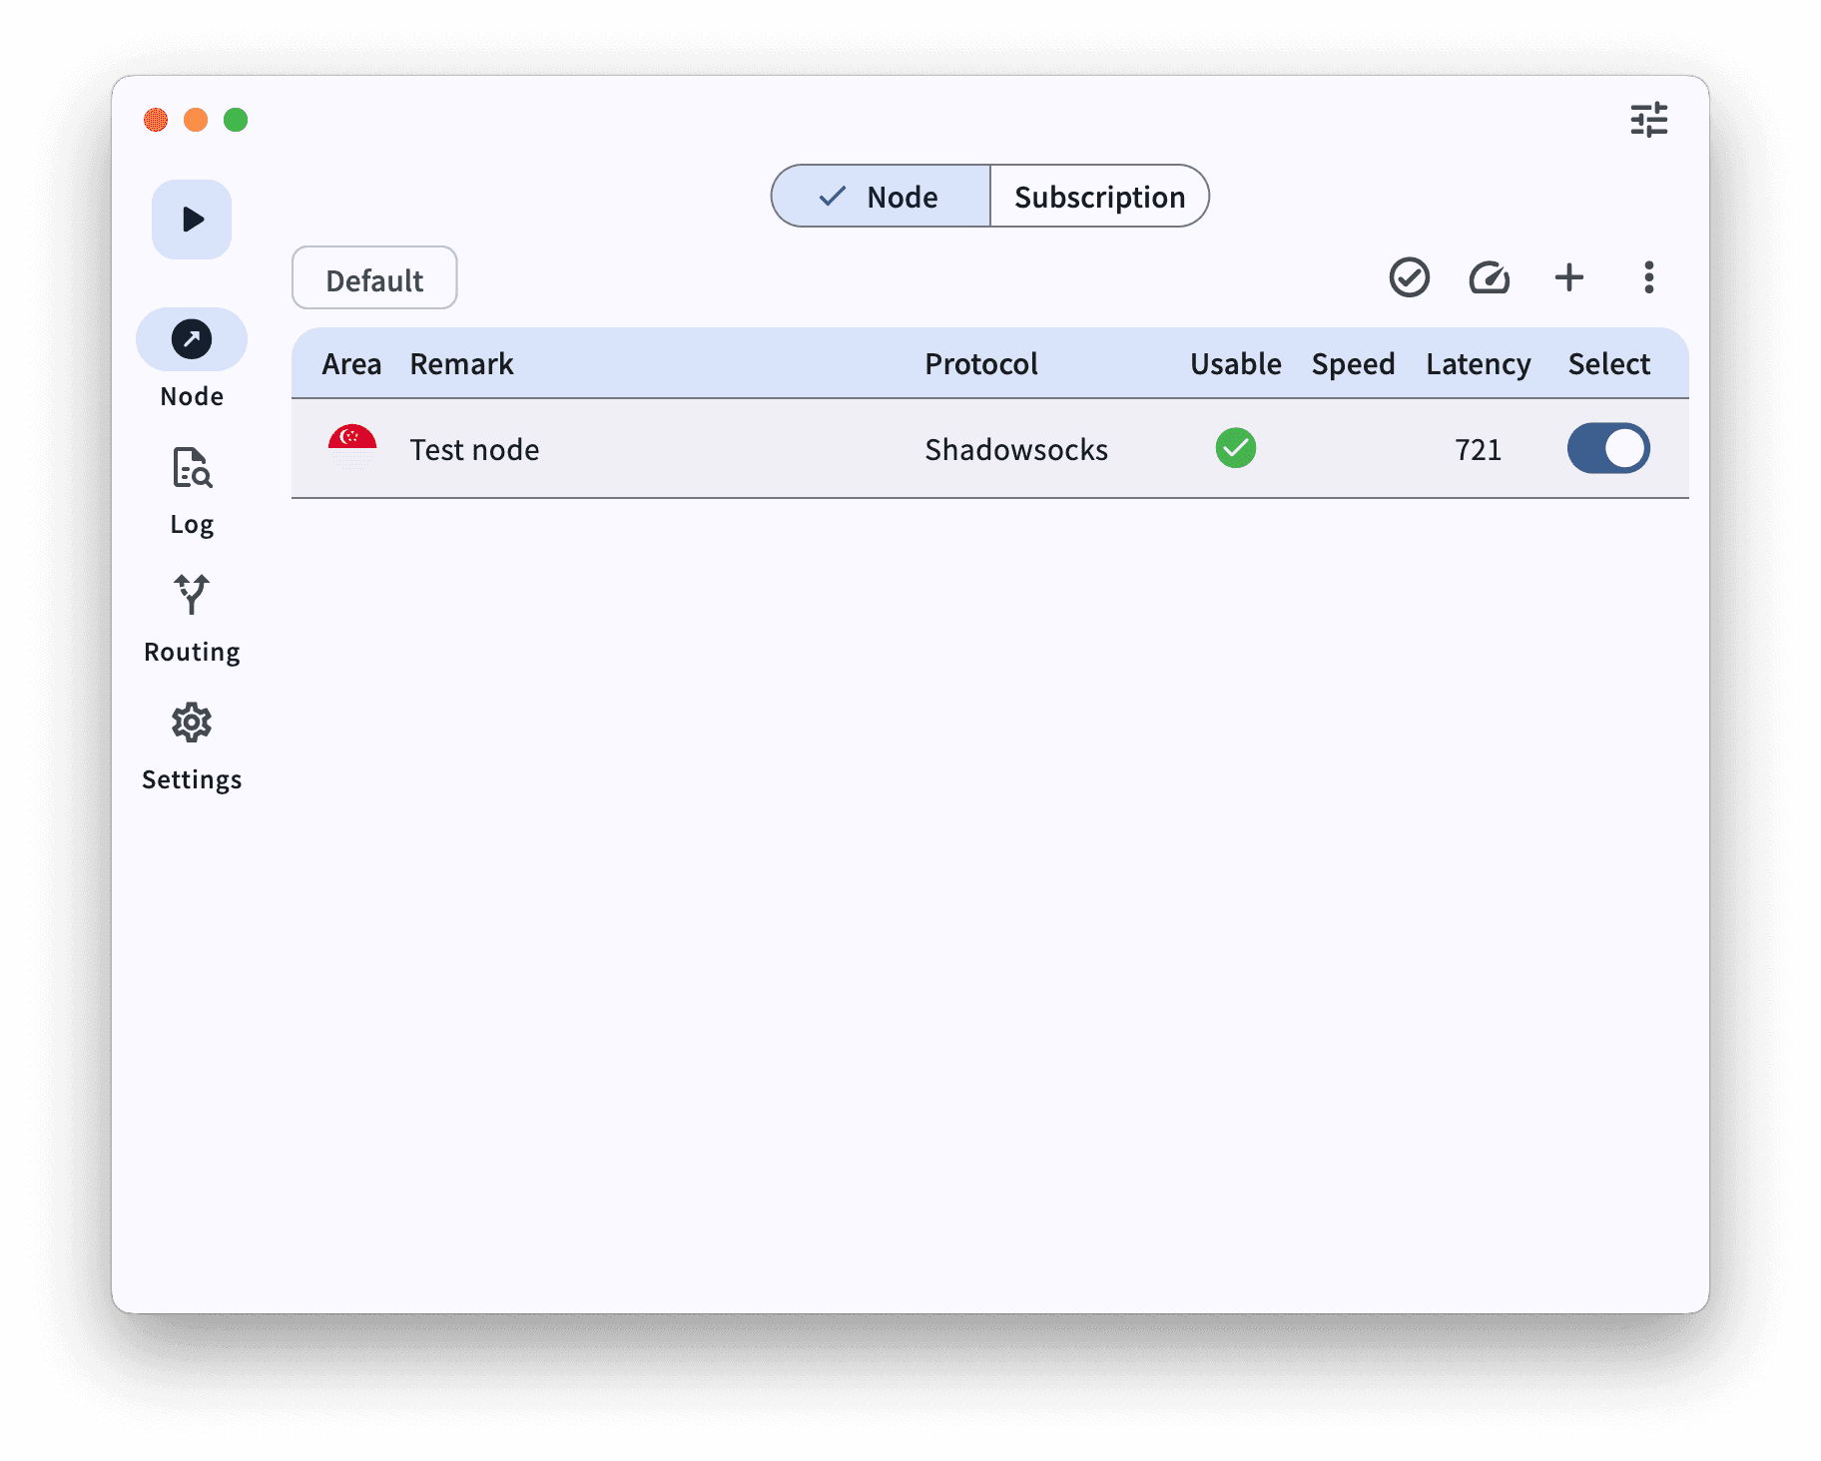Open the three-dot more options menu

point(1648,277)
